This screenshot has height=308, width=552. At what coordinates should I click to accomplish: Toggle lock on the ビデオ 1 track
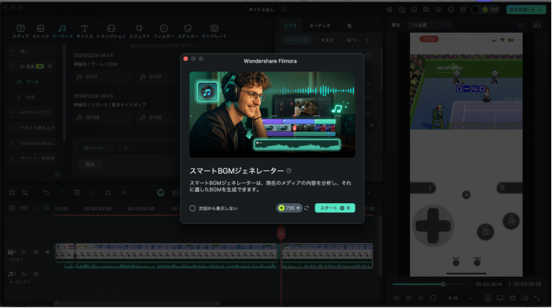pyautogui.click(x=24, y=252)
